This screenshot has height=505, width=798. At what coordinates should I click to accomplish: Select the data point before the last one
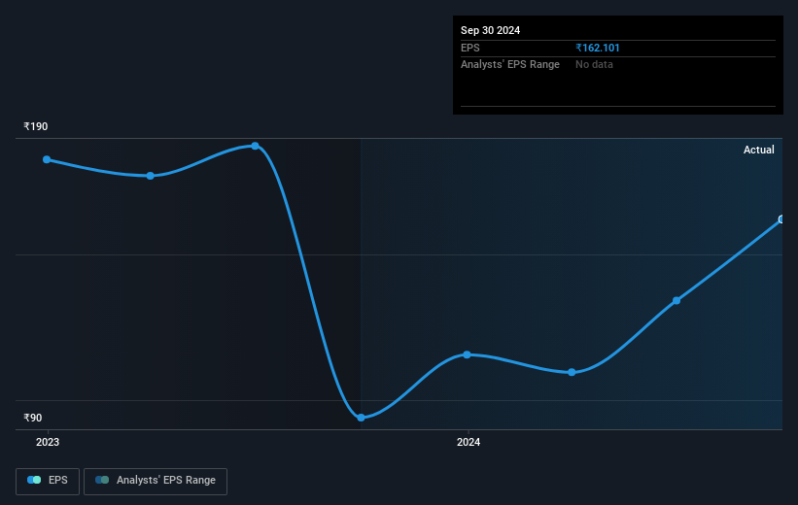[677, 300]
